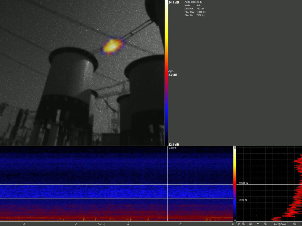Click the -8 mark on the time axis
This screenshot has height=226, width=302.
point(24,224)
